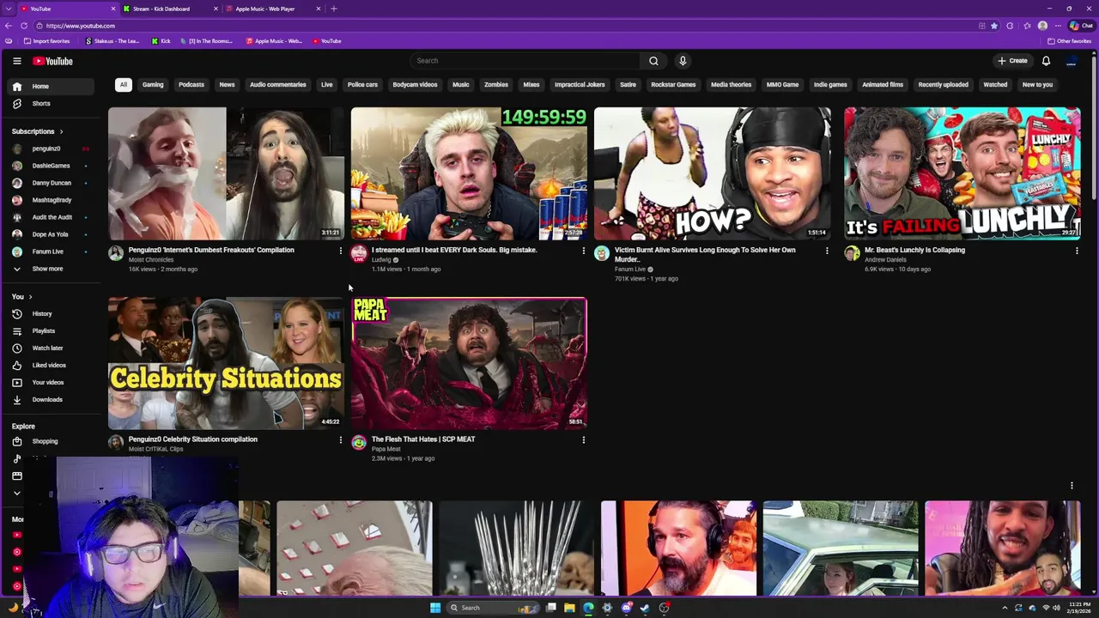Select the Recently uploaded filter chip

pos(943,85)
